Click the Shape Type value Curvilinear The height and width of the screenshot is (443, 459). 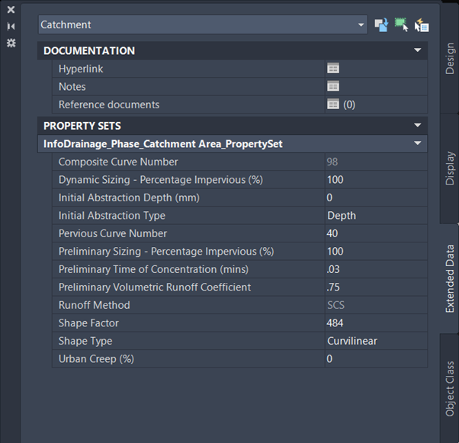point(374,341)
